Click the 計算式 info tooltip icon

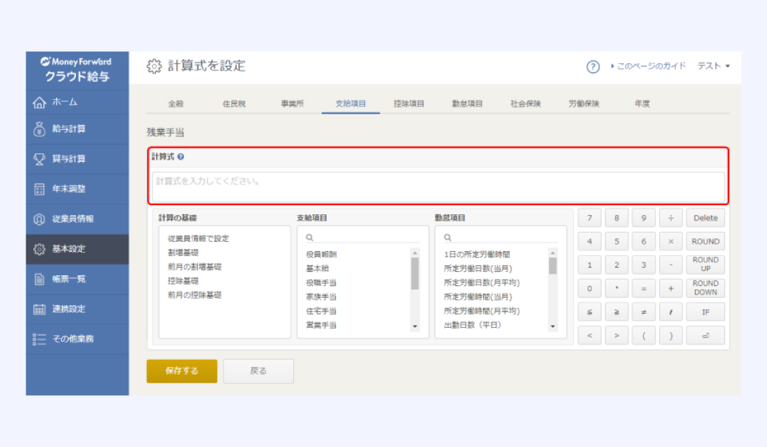pyautogui.click(x=180, y=157)
